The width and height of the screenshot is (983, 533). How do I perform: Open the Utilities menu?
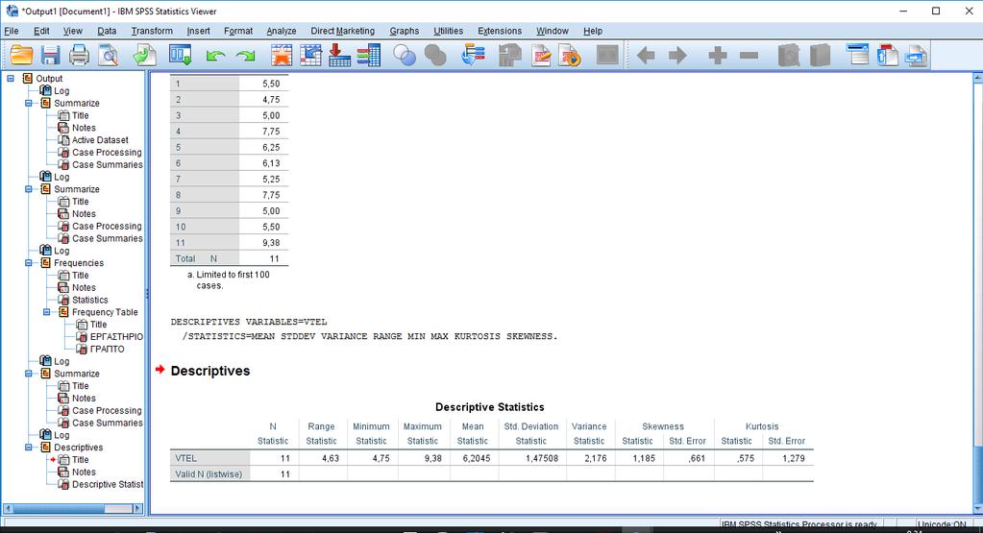tap(448, 31)
